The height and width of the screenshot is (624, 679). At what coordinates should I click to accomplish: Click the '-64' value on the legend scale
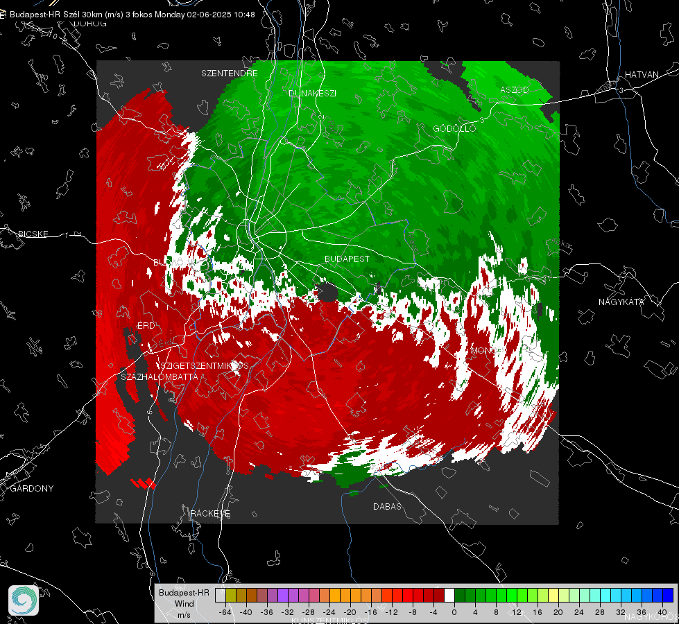click(x=225, y=612)
